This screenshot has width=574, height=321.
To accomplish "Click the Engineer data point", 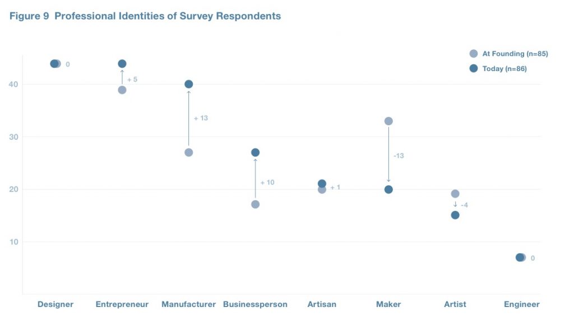I will pos(520,258).
